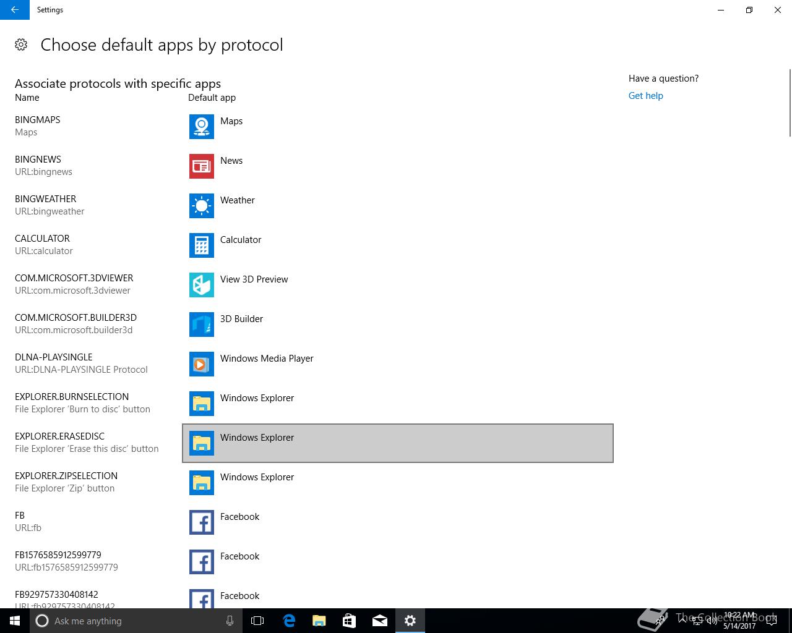The image size is (792, 633).
Task: Click the Windows Media Player icon
Action: 202,364
